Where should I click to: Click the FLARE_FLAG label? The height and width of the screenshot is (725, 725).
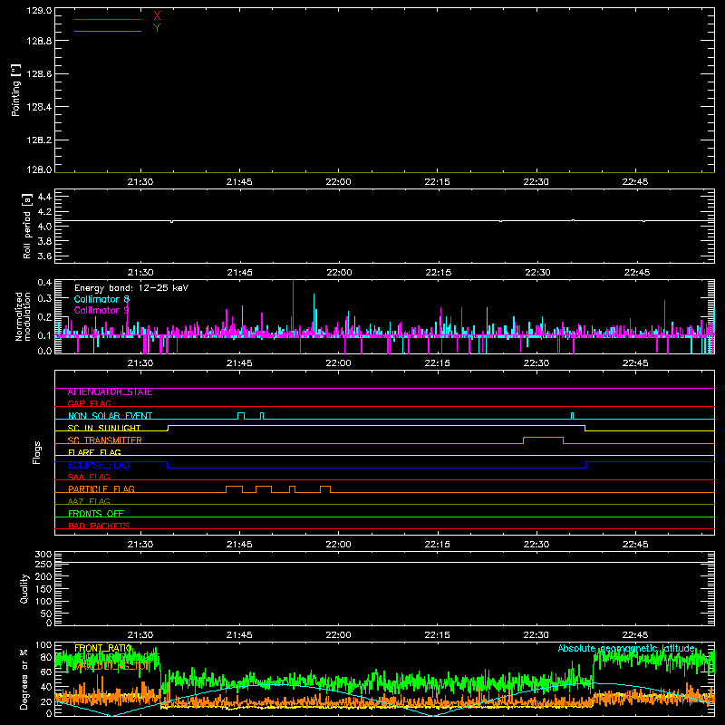click(x=94, y=452)
